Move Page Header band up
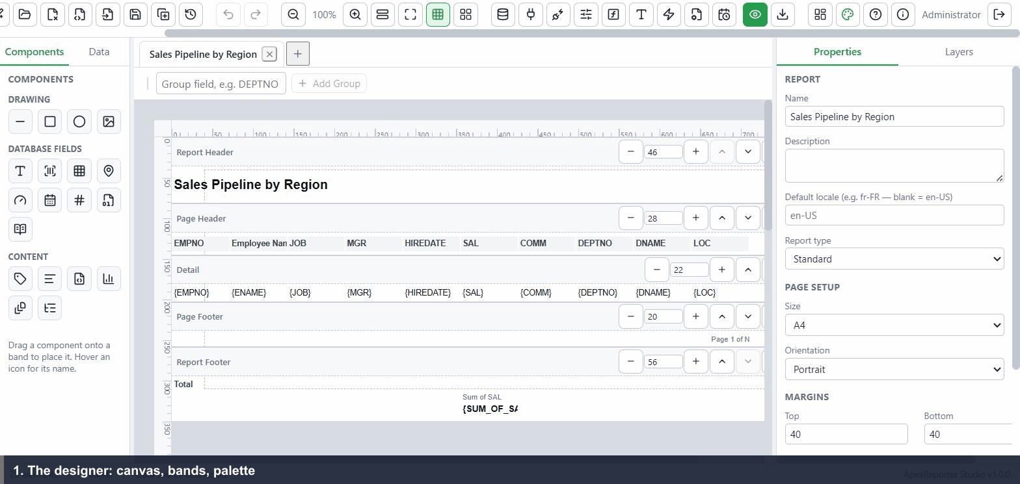This screenshot has width=1020, height=484. click(722, 218)
